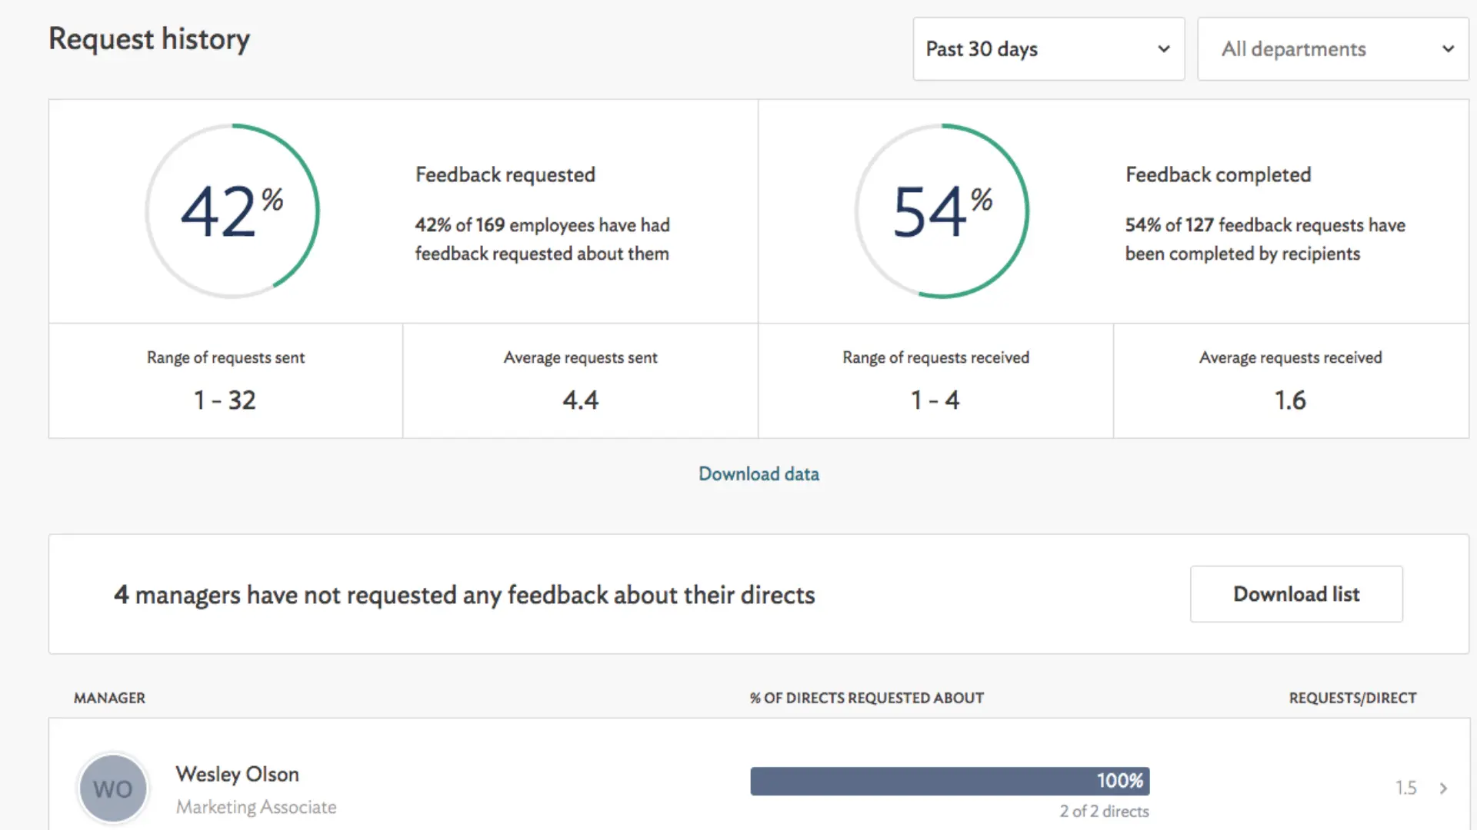The height and width of the screenshot is (830, 1477).
Task: Click the % OF DIRECTS REQUESTED ABOUT header
Action: (x=867, y=698)
